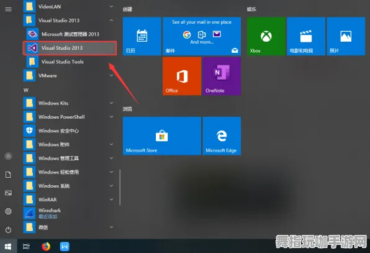Screen dimensions: 370x253
Task: Open Windows 安全中心 shield entry
Action: (x=70, y=131)
